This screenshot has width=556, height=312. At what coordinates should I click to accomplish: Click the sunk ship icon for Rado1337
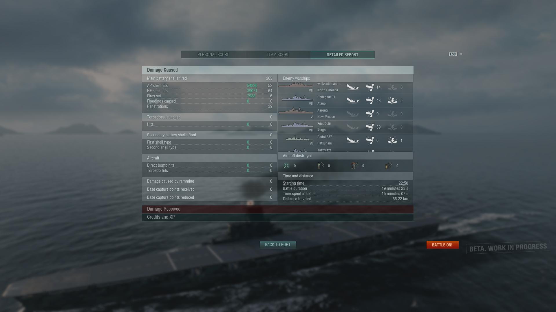coord(353,140)
